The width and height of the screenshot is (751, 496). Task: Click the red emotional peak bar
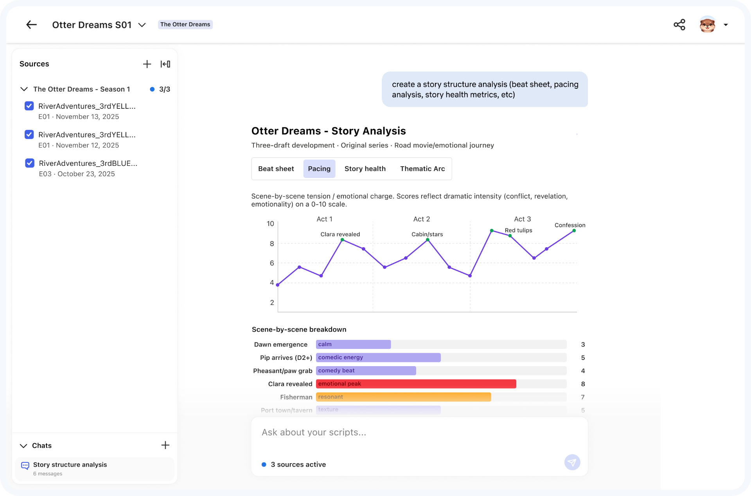[x=416, y=384]
